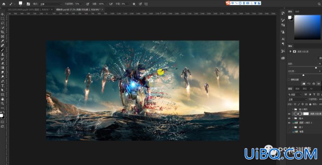
Task: Select the Dodge tool
Action: coord(2,77)
